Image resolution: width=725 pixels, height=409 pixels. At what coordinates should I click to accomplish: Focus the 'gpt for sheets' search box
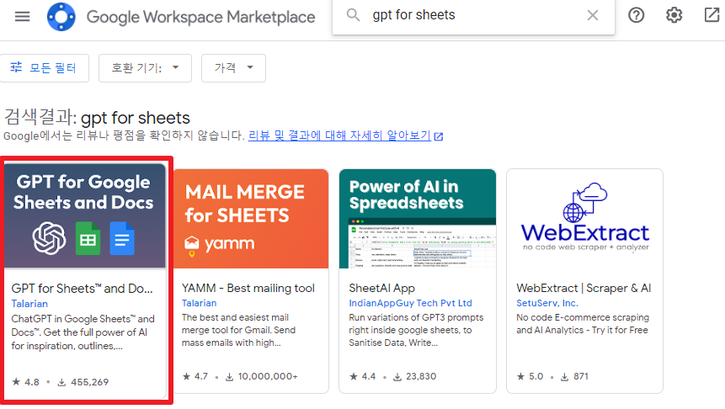pos(473,15)
